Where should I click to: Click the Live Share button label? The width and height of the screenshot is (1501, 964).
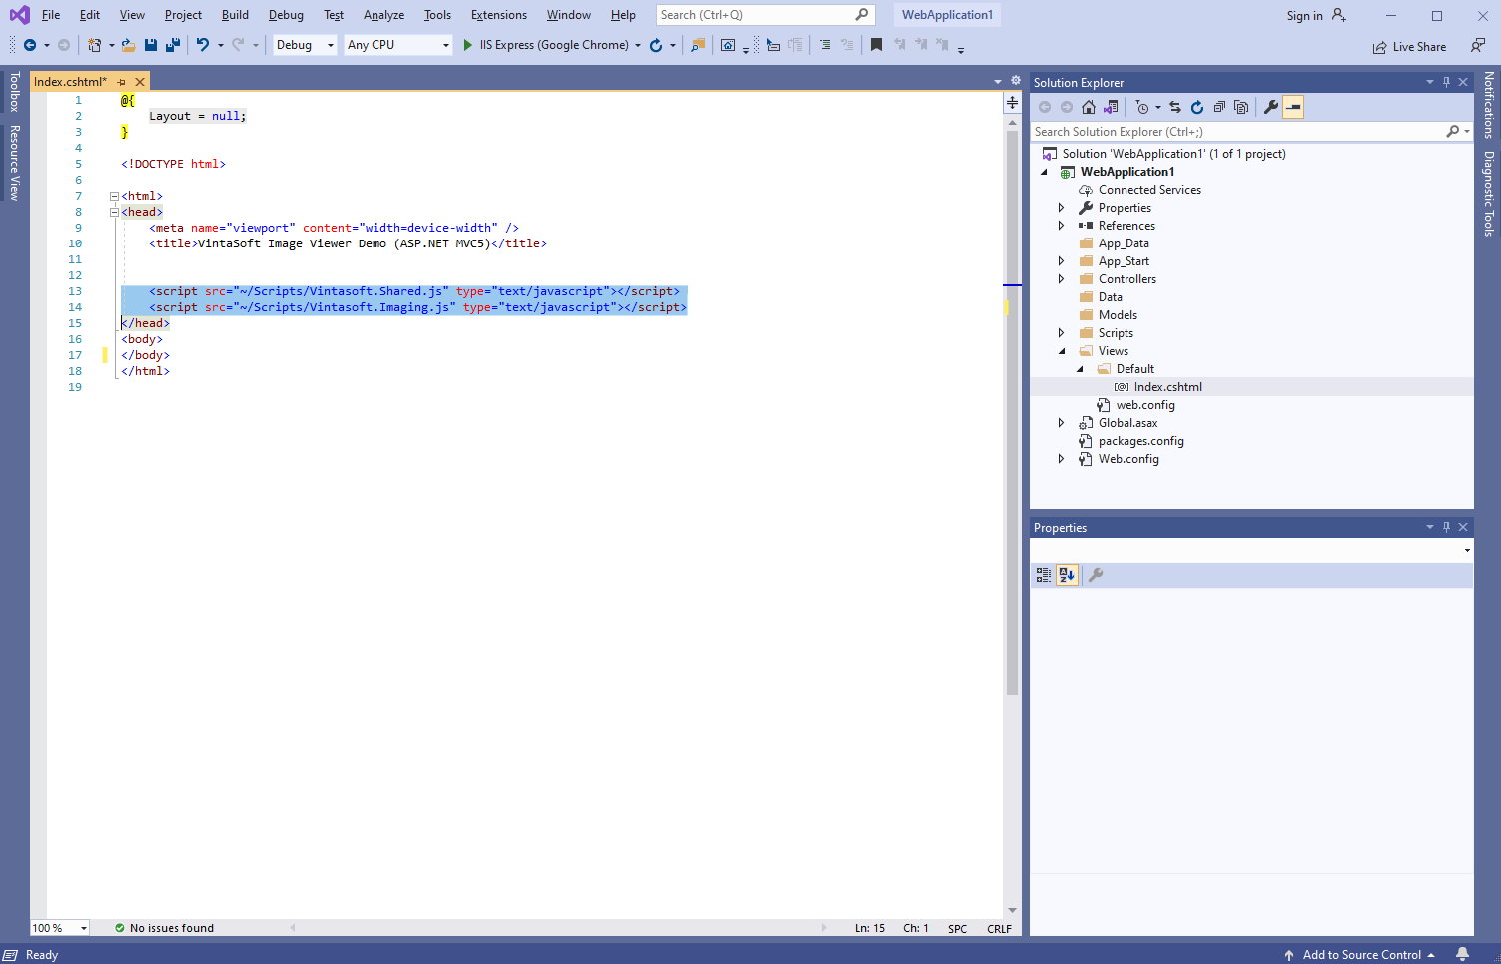[x=1419, y=47]
